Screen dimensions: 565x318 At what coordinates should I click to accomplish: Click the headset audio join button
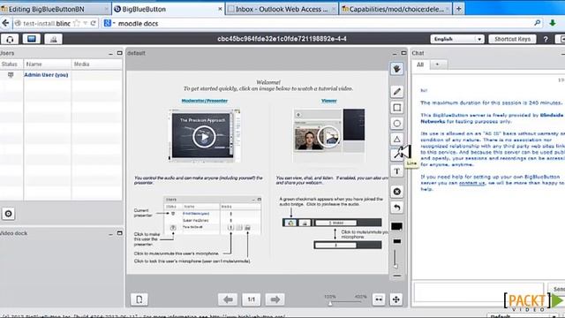(10, 39)
